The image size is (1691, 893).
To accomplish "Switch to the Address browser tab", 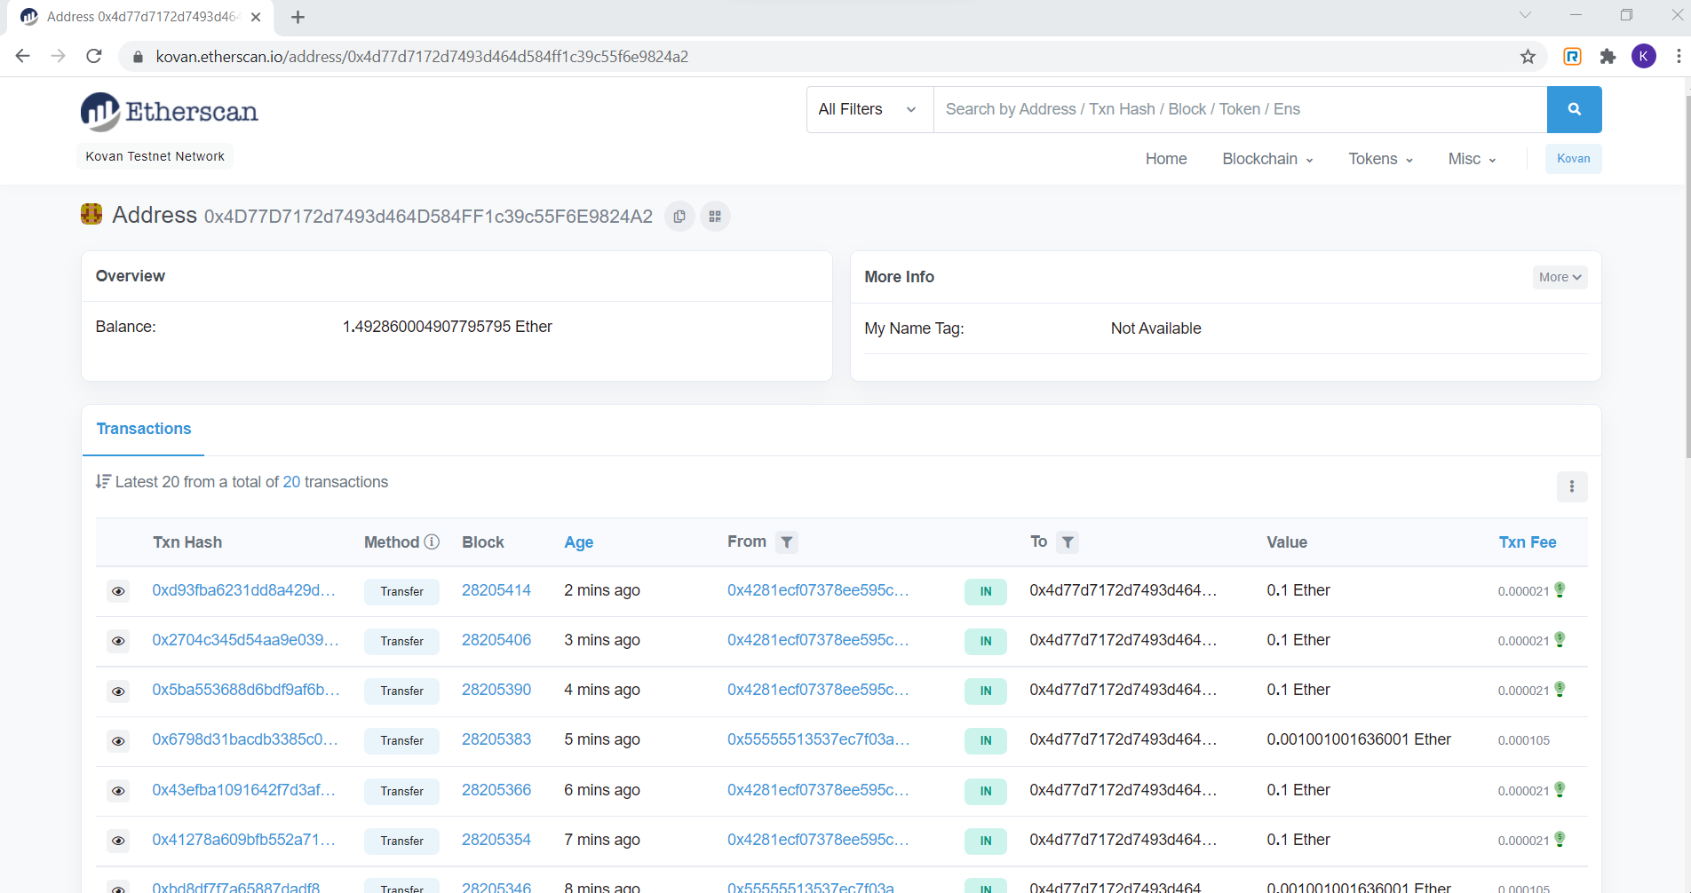I will tap(142, 17).
